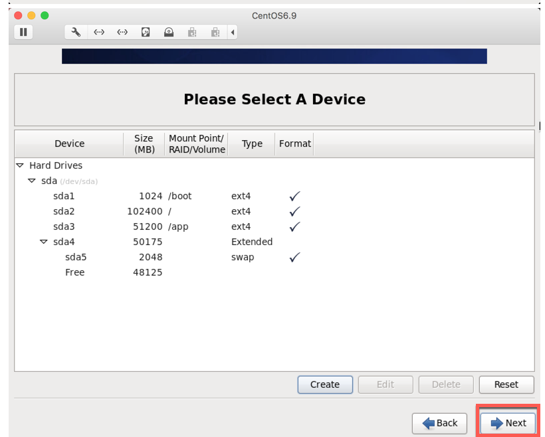Toggle the format checkmark for sda1
Screen dimensions: 545x437
294,196
